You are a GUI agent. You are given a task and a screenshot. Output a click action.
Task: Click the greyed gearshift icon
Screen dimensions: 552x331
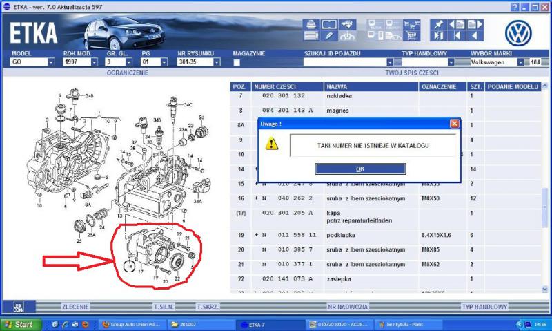coord(347,36)
